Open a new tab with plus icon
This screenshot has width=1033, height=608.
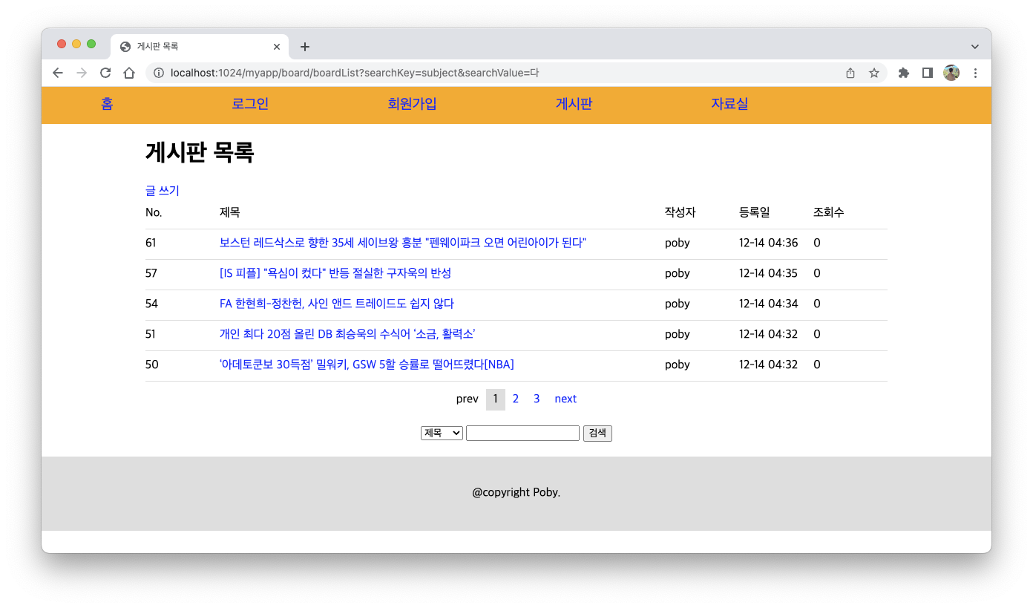click(x=305, y=47)
